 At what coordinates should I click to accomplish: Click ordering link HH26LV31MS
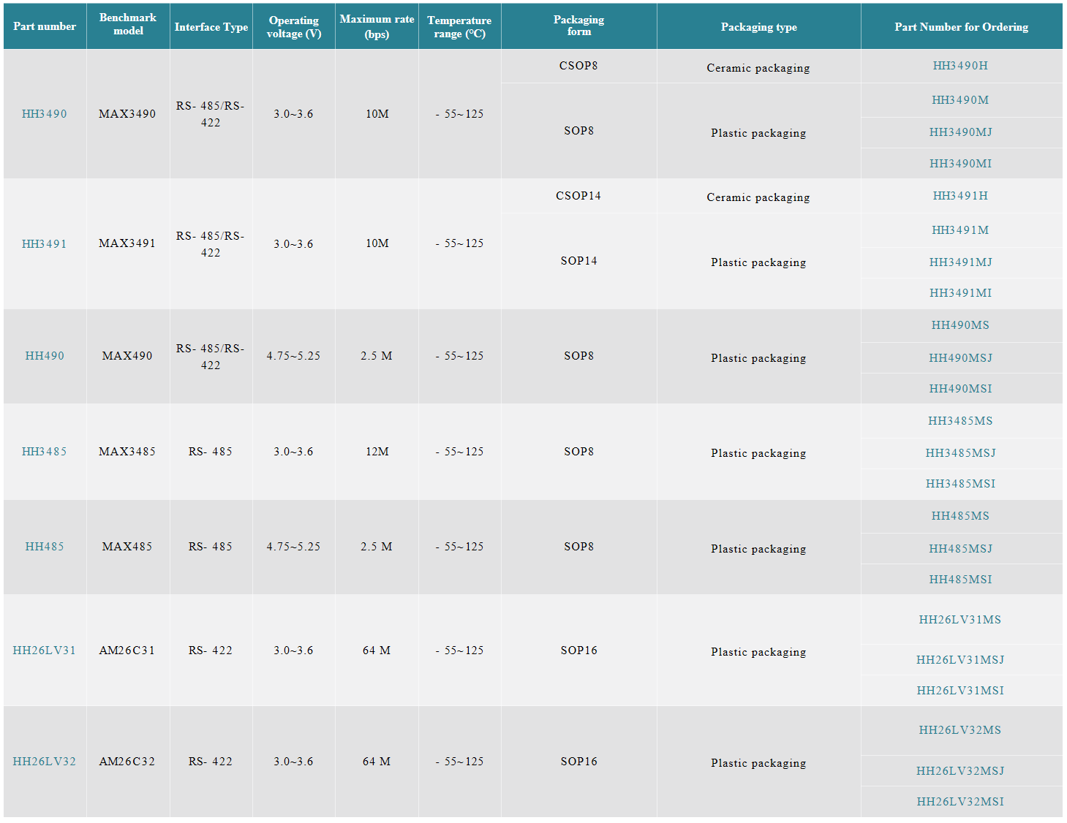coord(960,620)
